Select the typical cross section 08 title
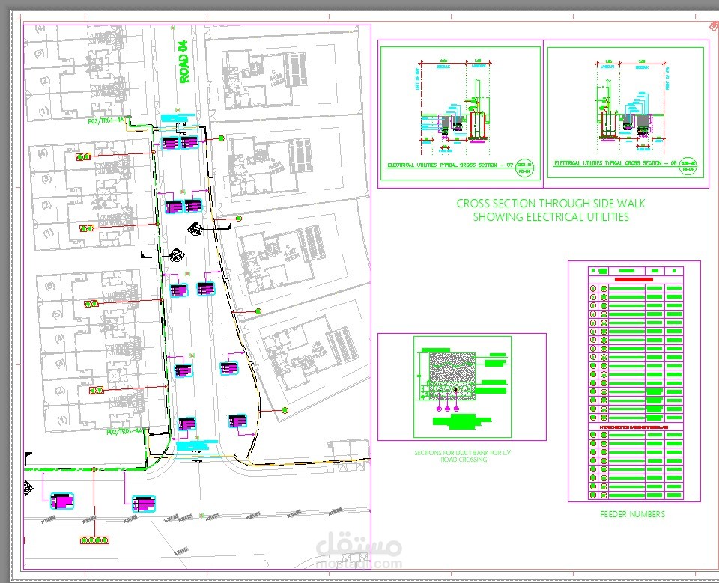 coord(616,163)
